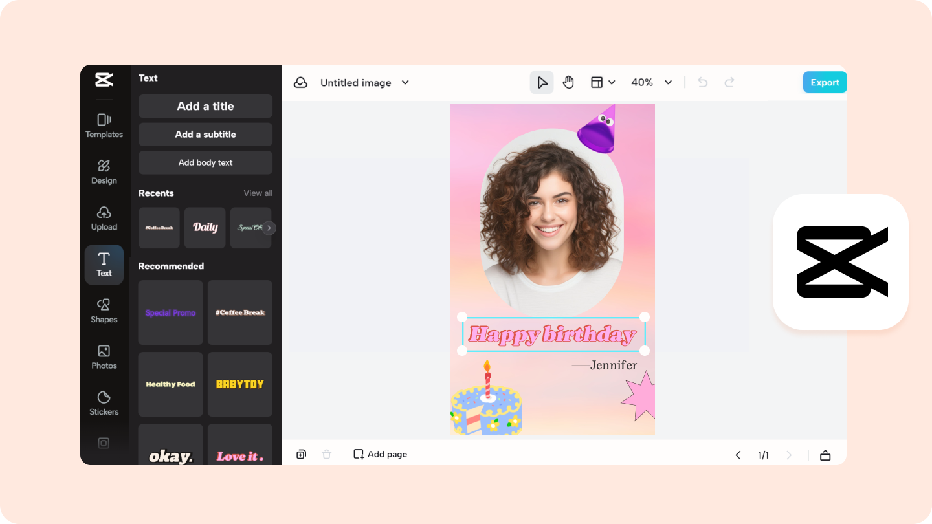Open View all recents
This screenshot has width=932, height=524.
click(258, 193)
